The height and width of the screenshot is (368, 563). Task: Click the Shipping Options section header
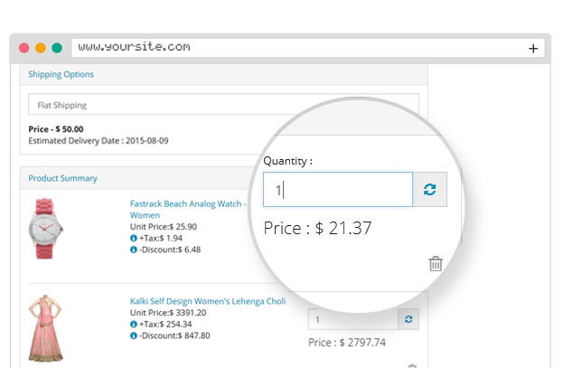(61, 74)
